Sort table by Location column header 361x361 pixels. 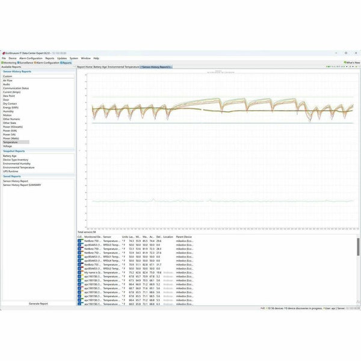coord(168,237)
